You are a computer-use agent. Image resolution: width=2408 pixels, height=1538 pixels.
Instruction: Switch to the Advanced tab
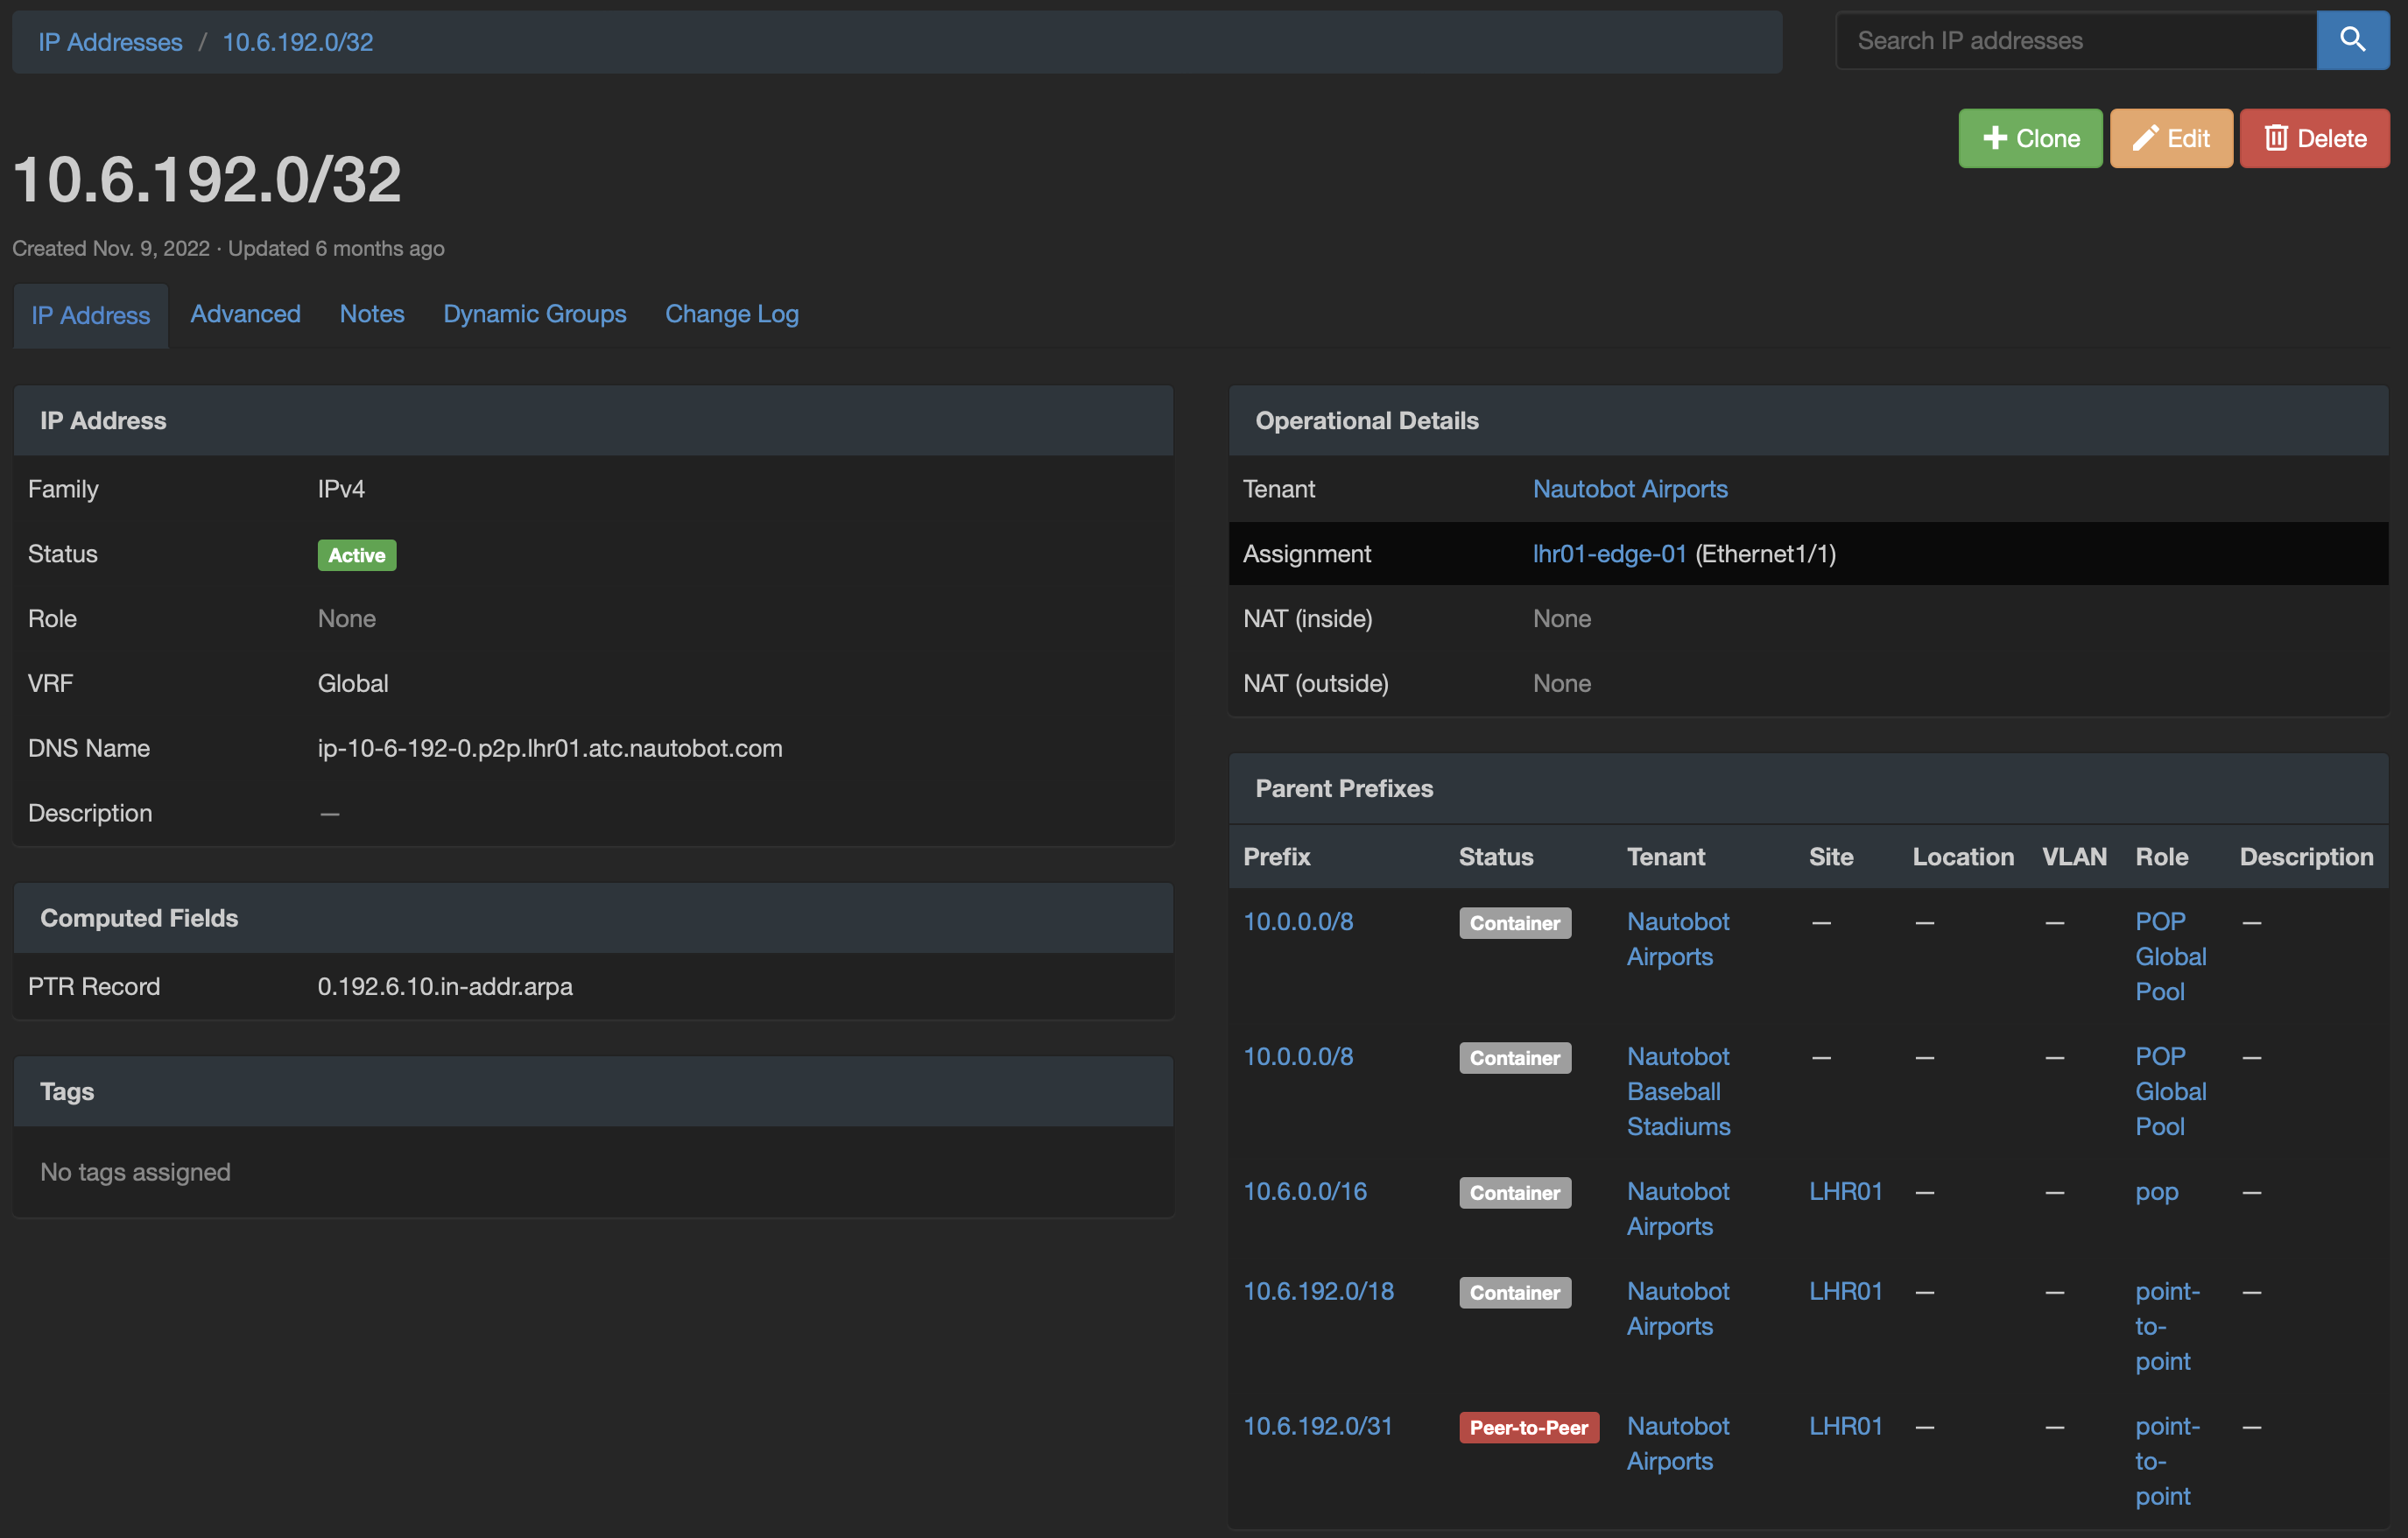pyautogui.click(x=245, y=314)
